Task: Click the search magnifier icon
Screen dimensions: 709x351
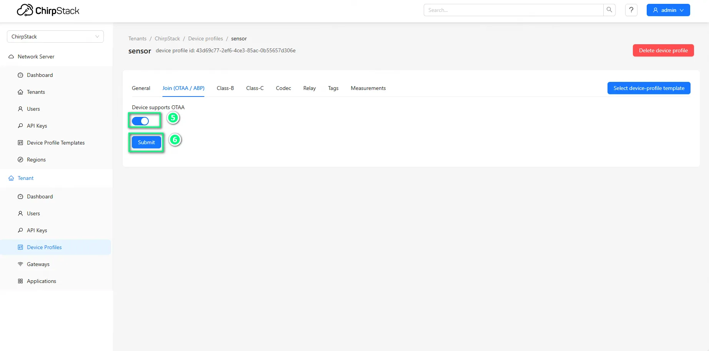Action: tap(609, 10)
